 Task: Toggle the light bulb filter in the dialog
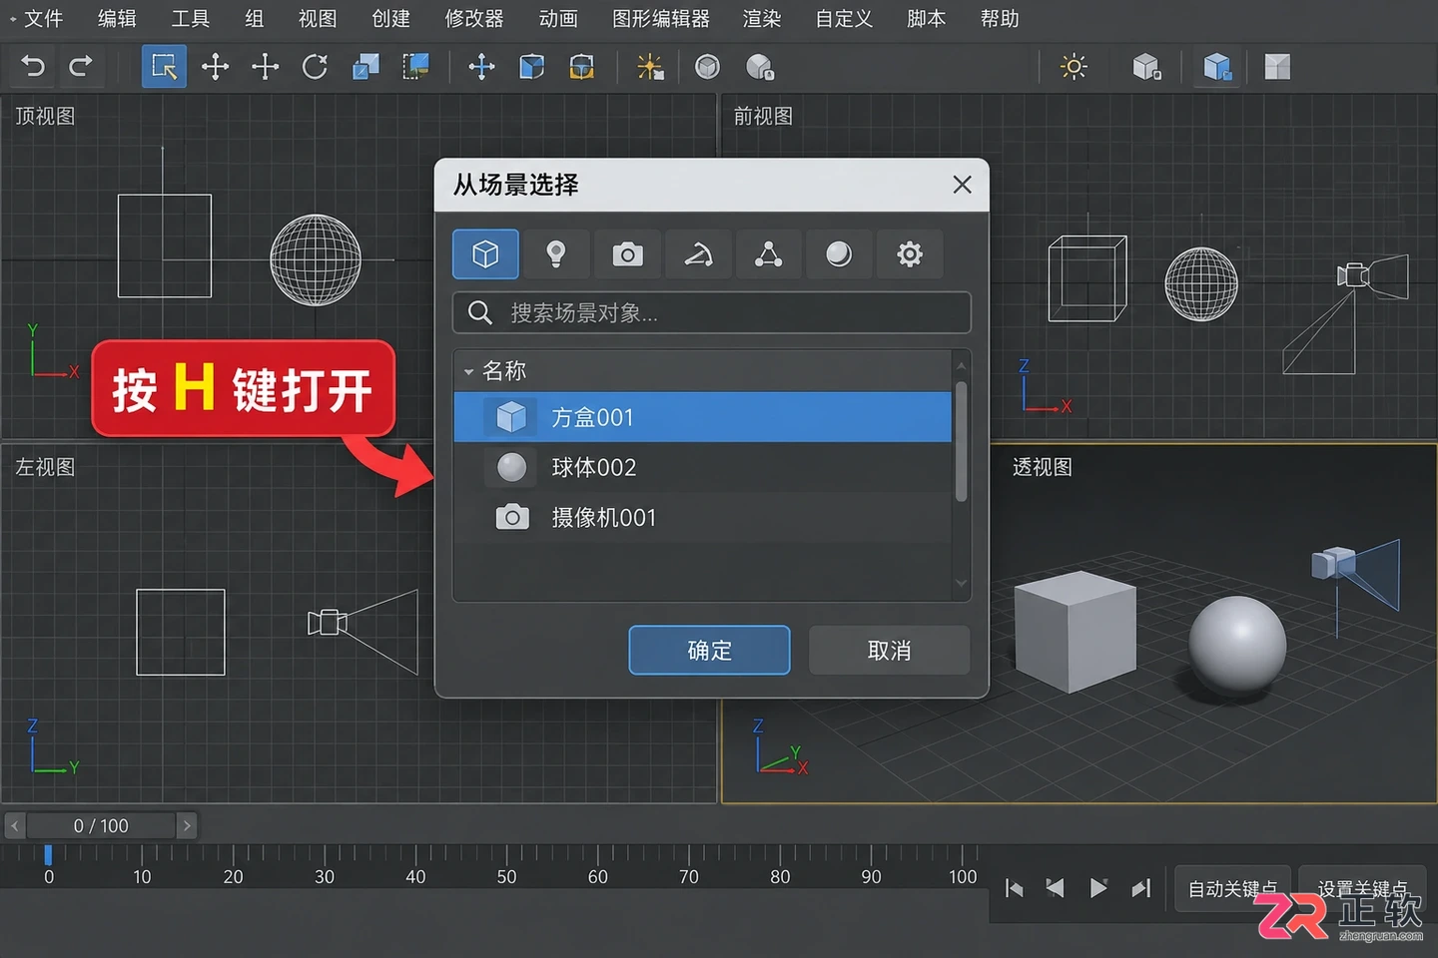[556, 254]
